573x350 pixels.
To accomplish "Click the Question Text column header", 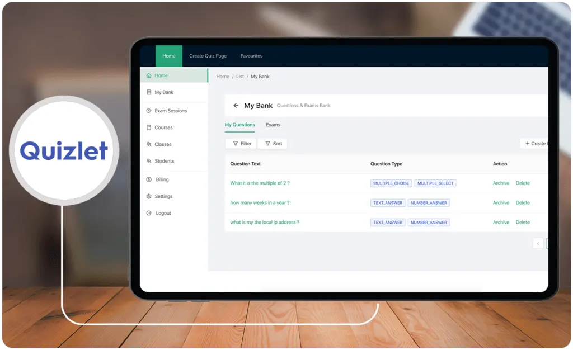I will [x=245, y=164].
